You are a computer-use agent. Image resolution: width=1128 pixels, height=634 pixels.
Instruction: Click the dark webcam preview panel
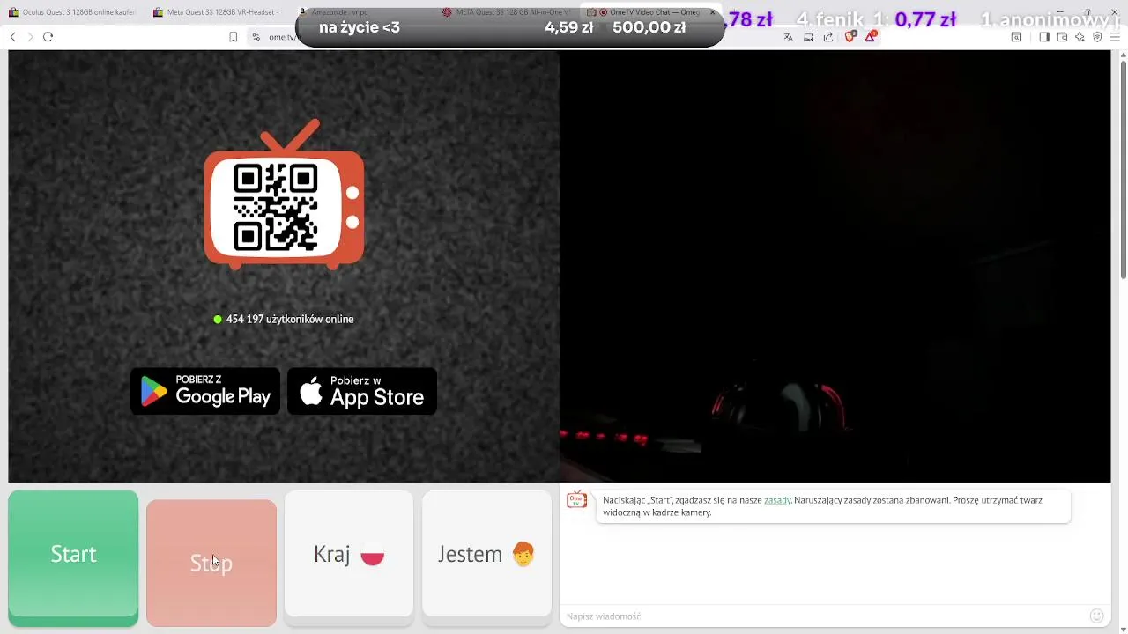[835, 266]
